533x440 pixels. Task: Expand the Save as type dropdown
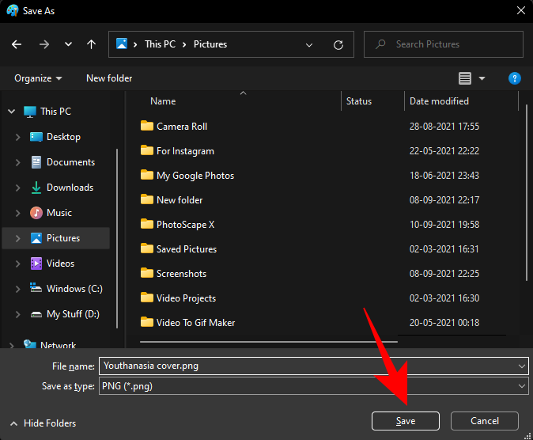coord(520,385)
